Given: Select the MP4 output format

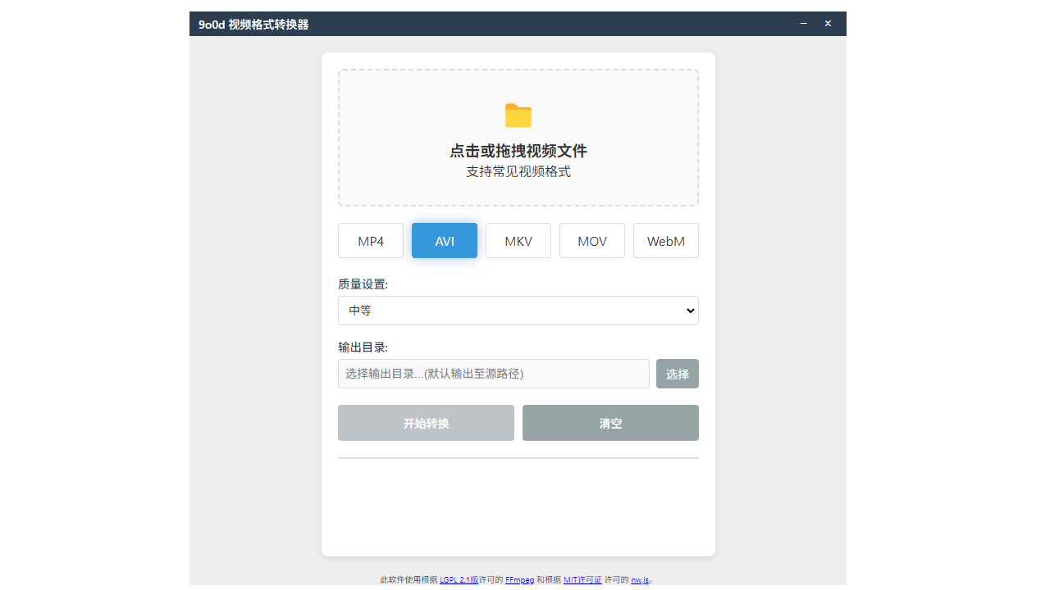Looking at the screenshot, I should [370, 240].
